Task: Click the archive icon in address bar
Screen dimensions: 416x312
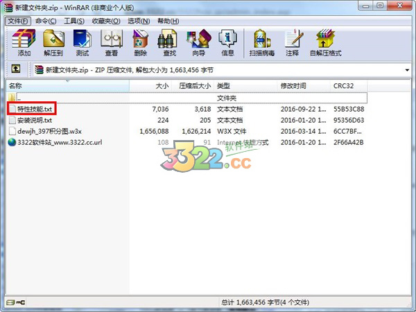Action: [39, 70]
